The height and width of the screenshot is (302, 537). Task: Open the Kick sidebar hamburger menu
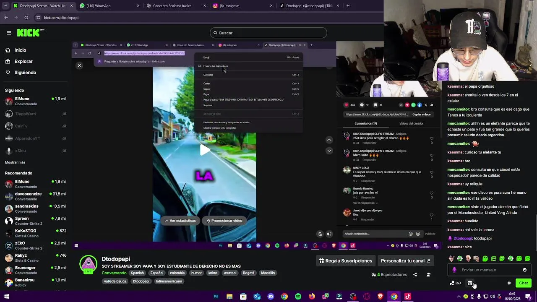coord(9,33)
